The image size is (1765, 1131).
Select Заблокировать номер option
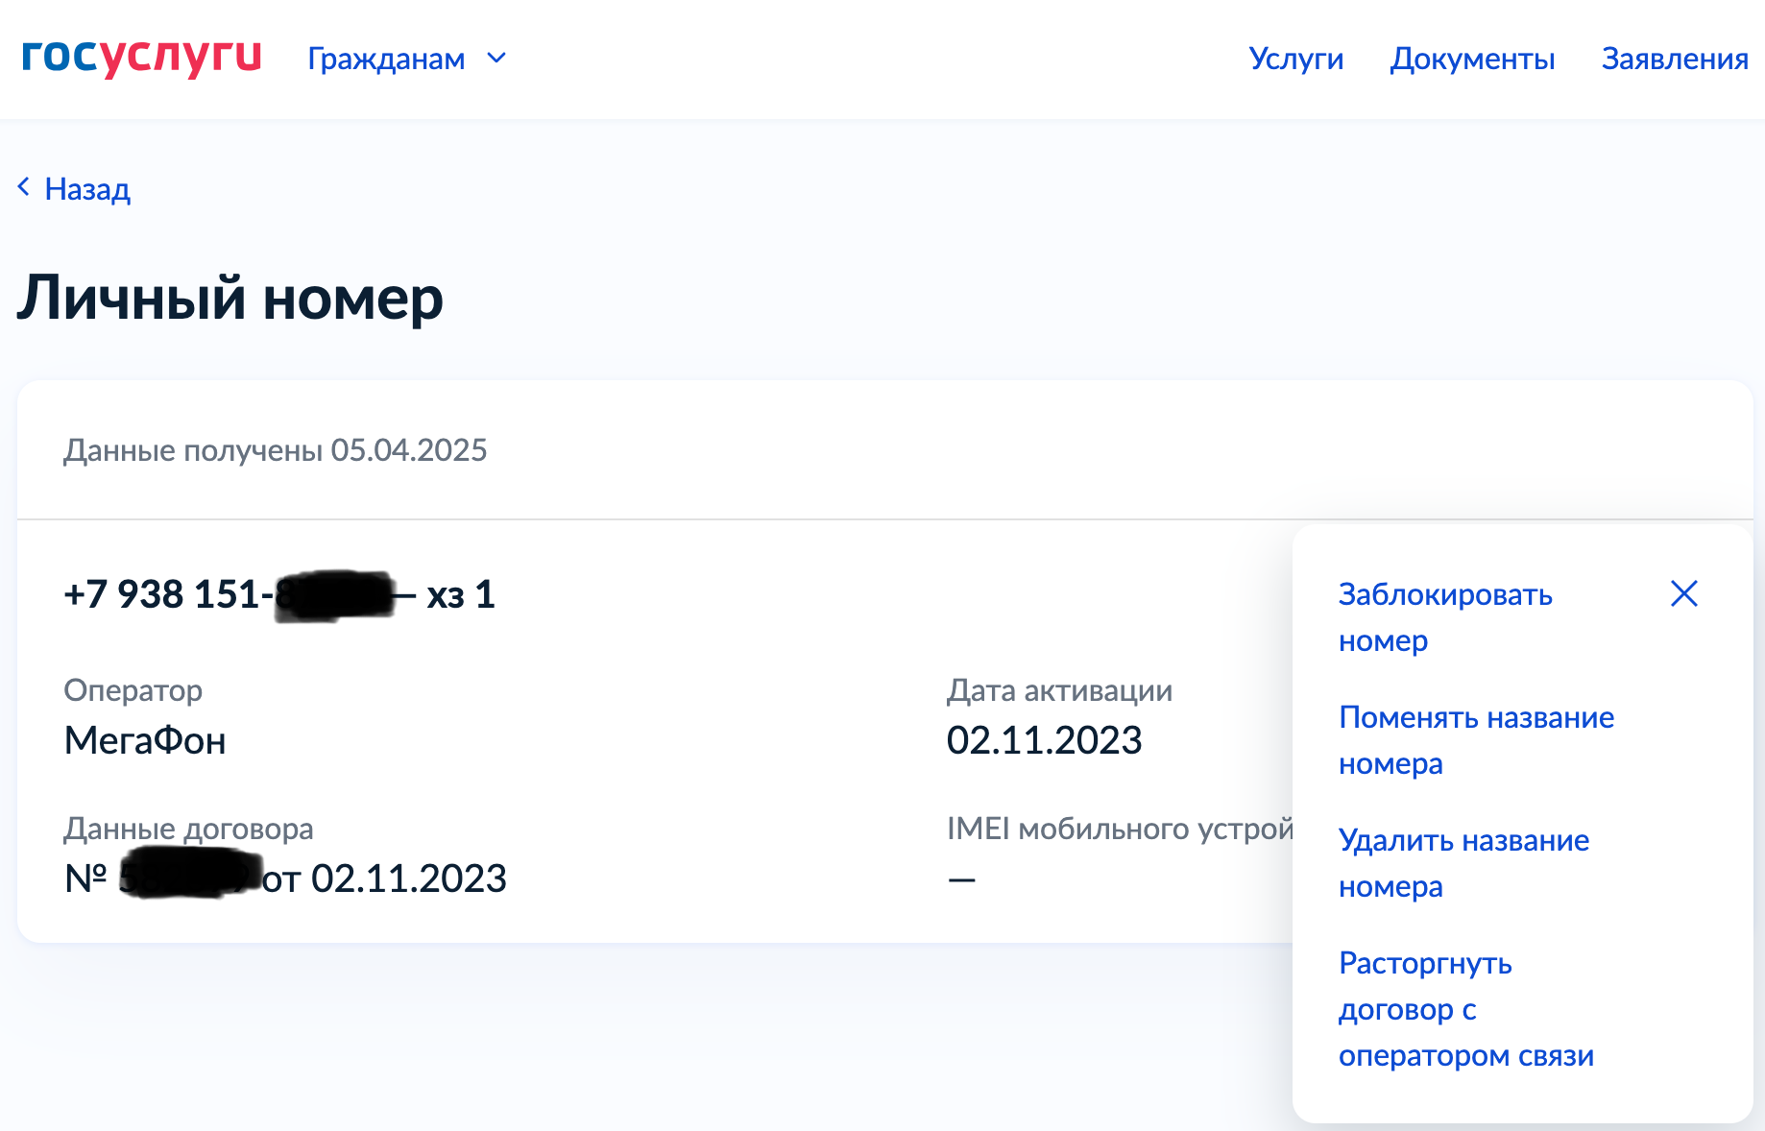[x=1444, y=616]
